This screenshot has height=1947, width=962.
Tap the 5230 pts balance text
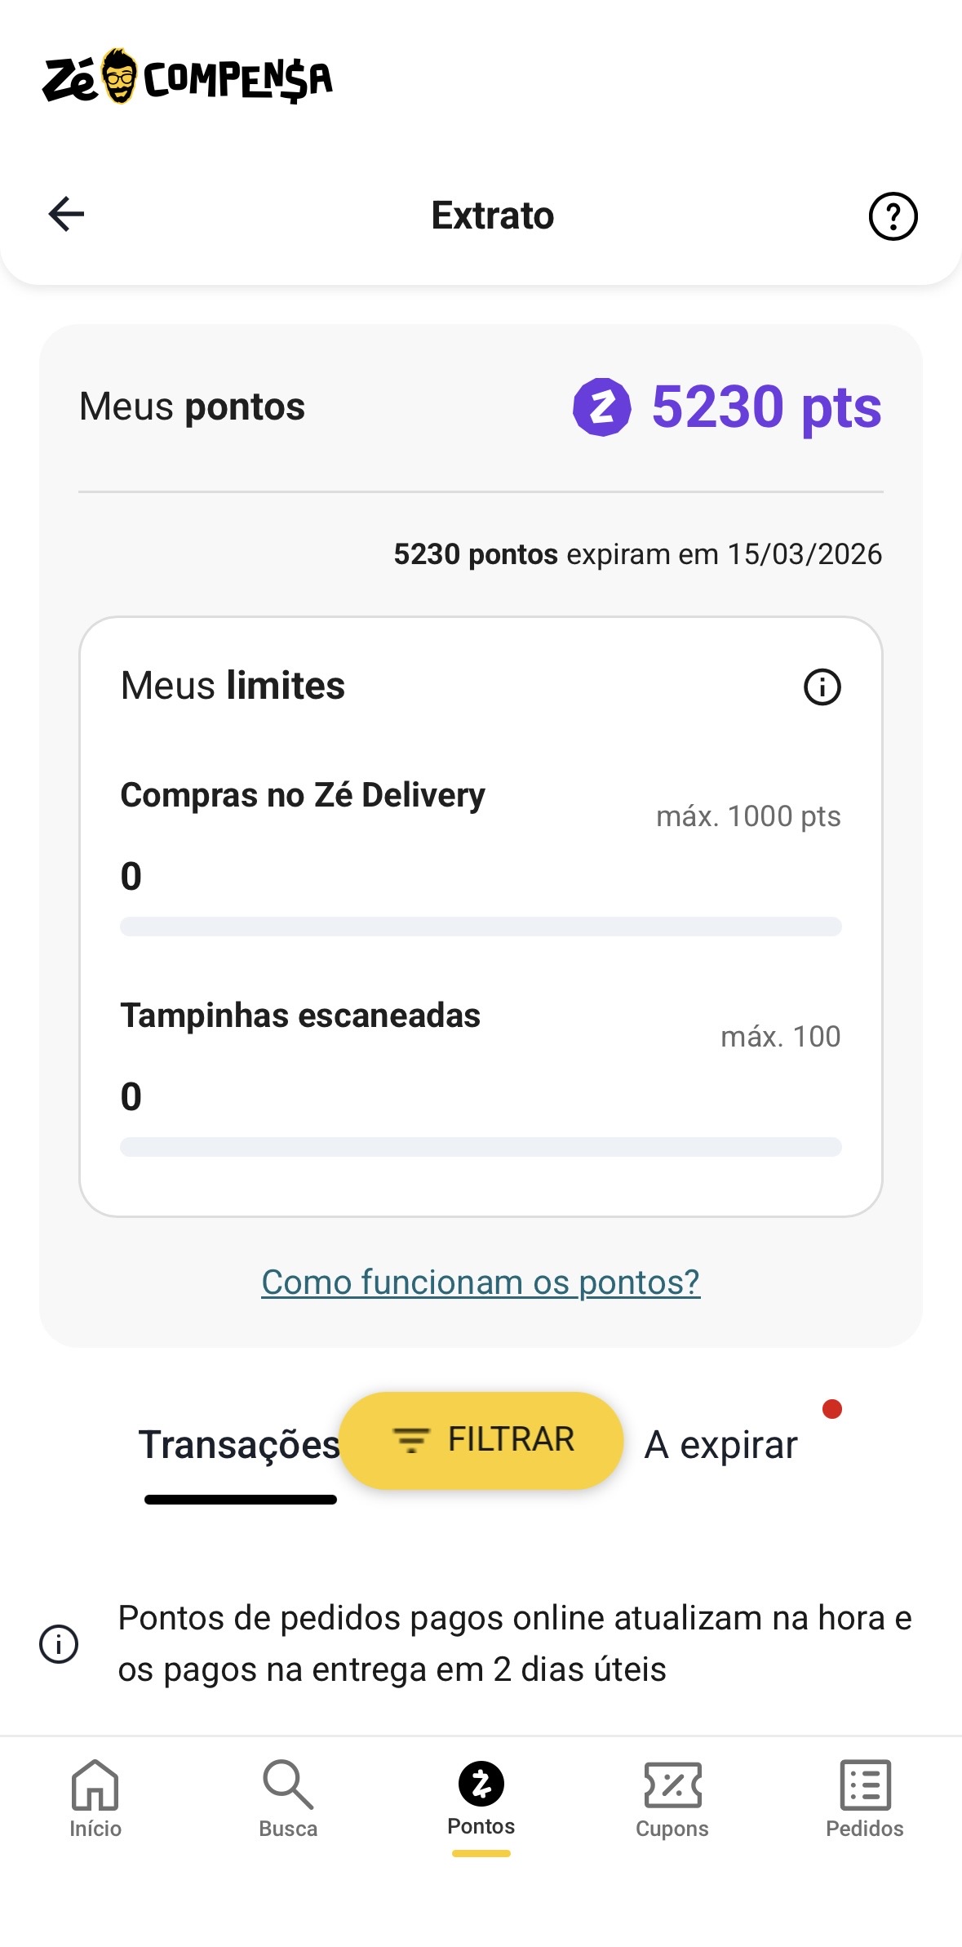click(766, 407)
